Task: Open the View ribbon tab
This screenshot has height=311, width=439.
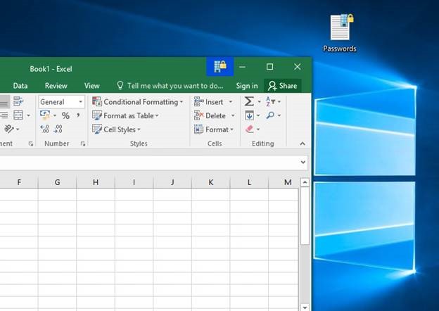Action: 92,86
